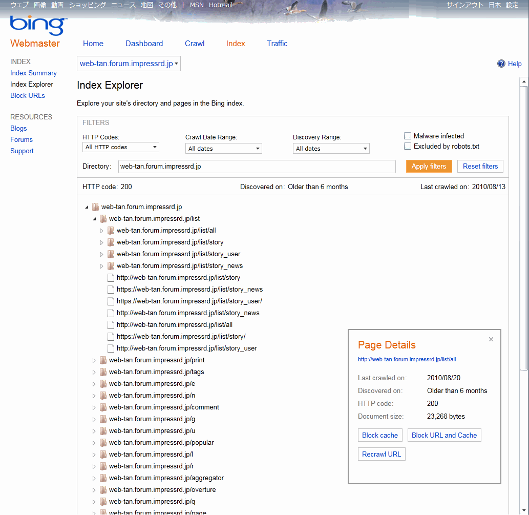Click page icon for http /list/all
This screenshot has height=515, width=529.
point(111,325)
